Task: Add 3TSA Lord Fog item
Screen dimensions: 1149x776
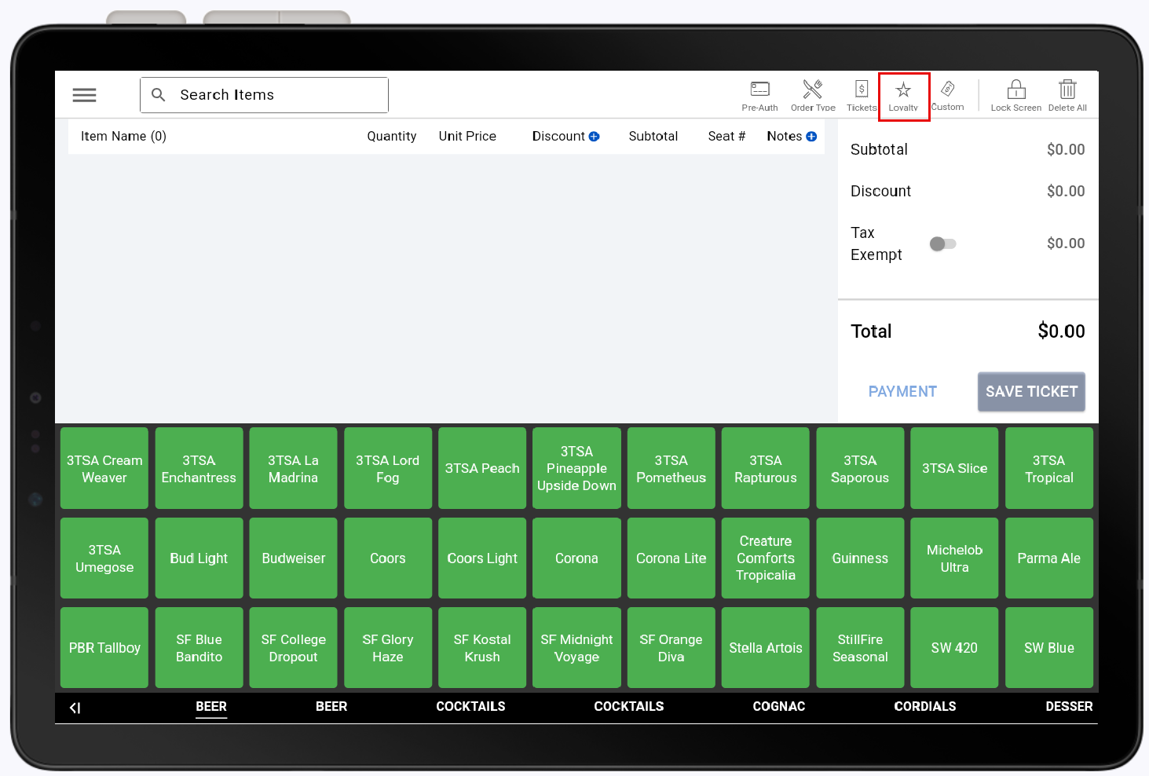Action: tap(388, 468)
